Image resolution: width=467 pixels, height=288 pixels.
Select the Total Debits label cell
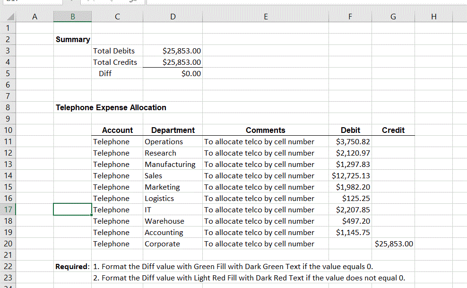click(x=117, y=51)
